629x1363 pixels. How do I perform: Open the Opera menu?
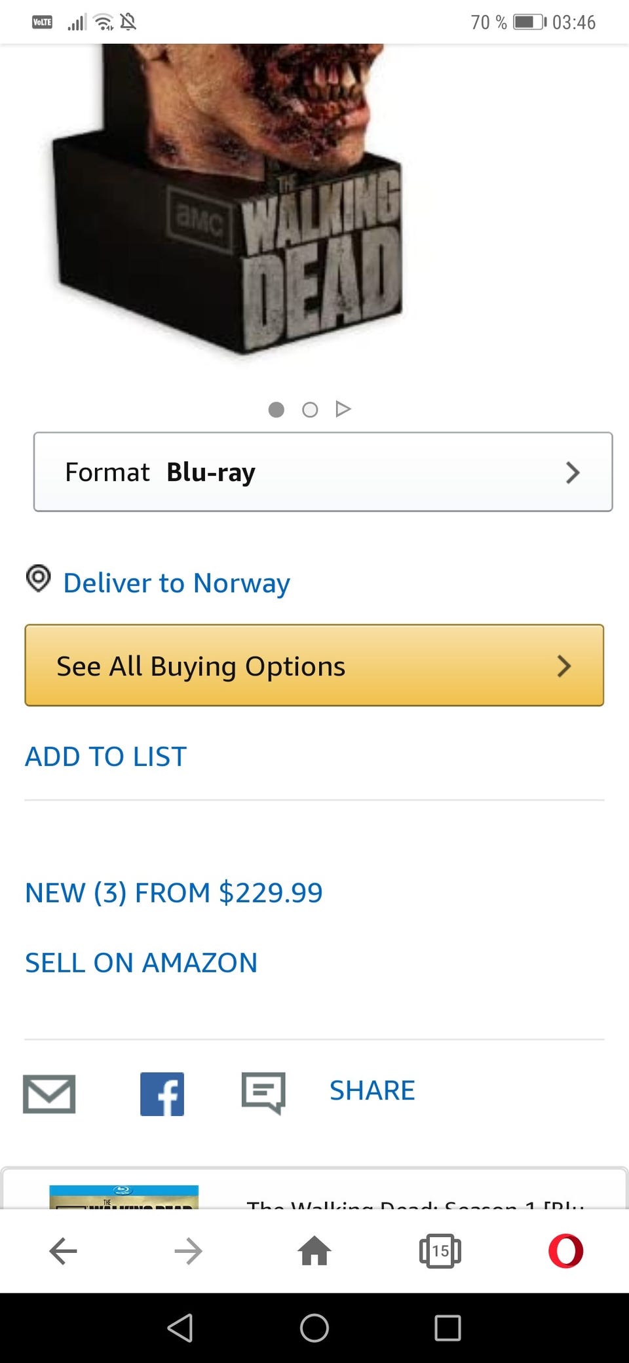[x=565, y=1251]
